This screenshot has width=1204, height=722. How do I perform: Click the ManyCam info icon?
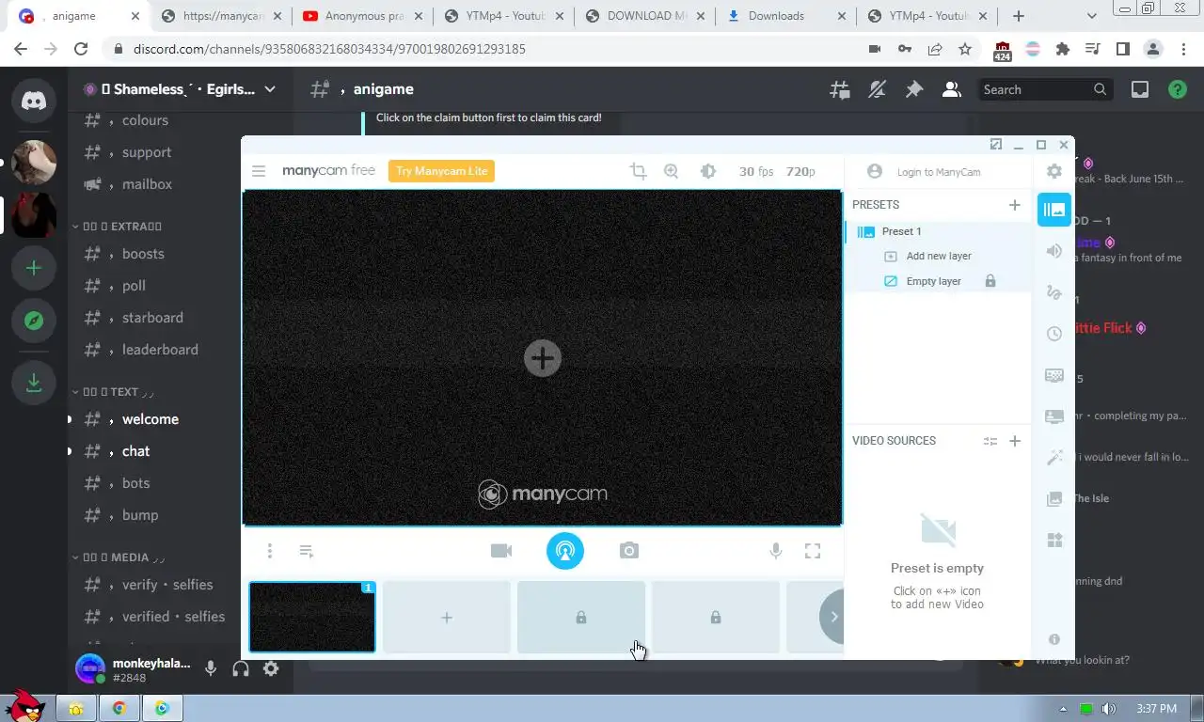pyautogui.click(x=1054, y=639)
